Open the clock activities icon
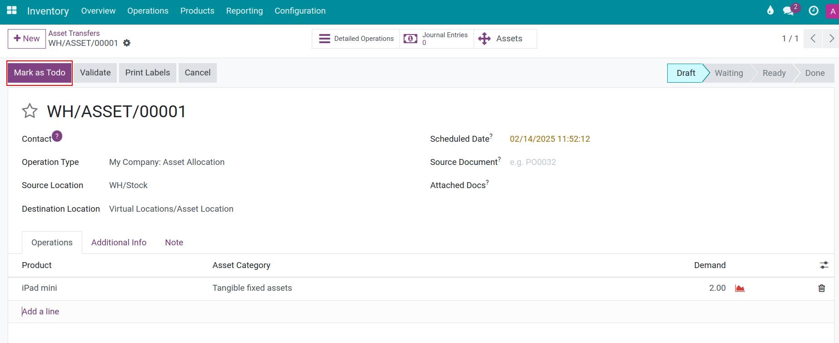The width and height of the screenshot is (839, 343). point(814,10)
